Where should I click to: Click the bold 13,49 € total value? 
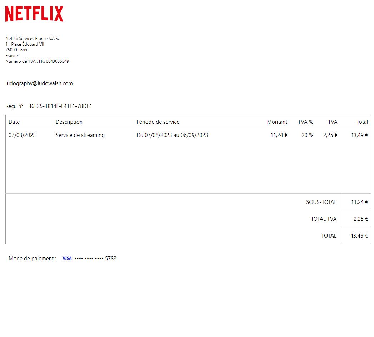(359, 235)
